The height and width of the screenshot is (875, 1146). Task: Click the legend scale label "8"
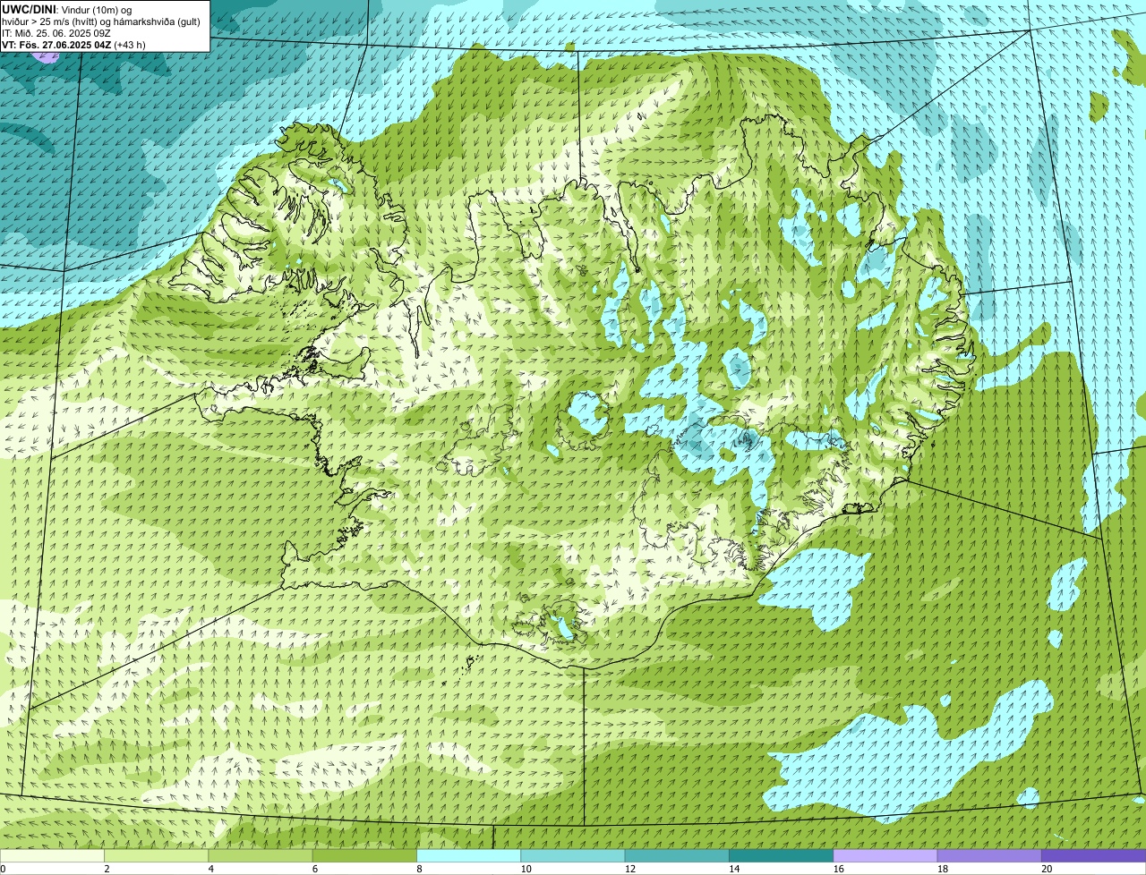(x=418, y=869)
